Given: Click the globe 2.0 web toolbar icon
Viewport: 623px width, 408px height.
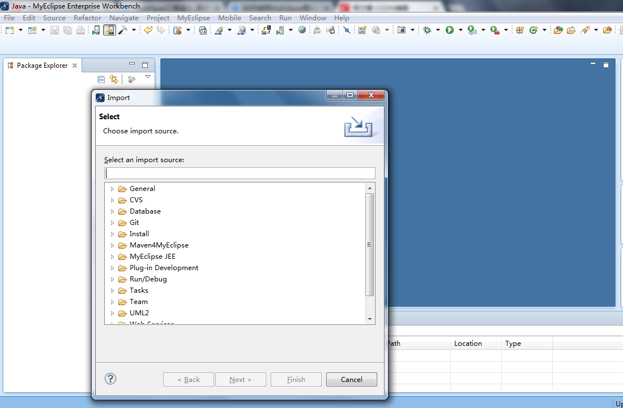Looking at the screenshot, I should point(203,30).
